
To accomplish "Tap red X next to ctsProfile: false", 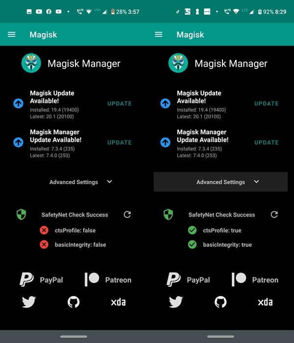I will [x=44, y=230].
